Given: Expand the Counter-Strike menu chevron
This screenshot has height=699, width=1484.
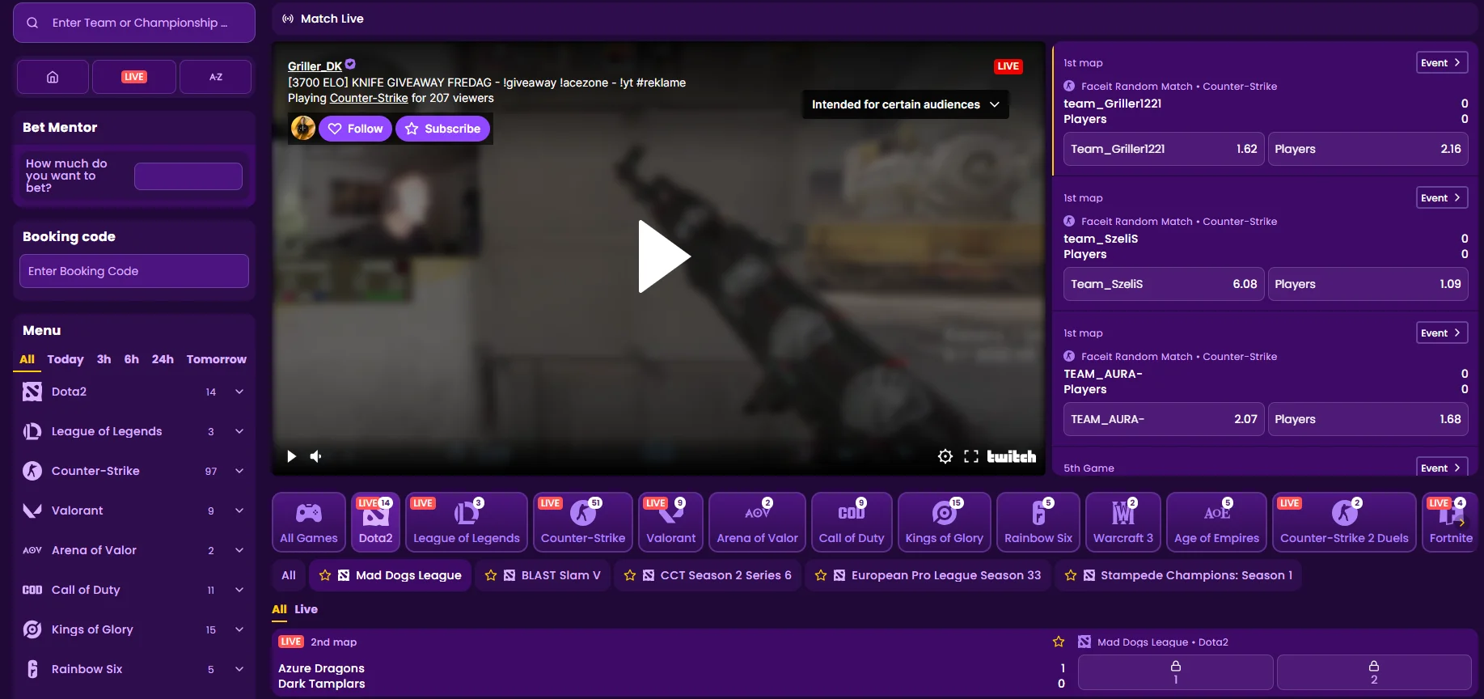Looking at the screenshot, I should pyautogui.click(x=239, y=471).
